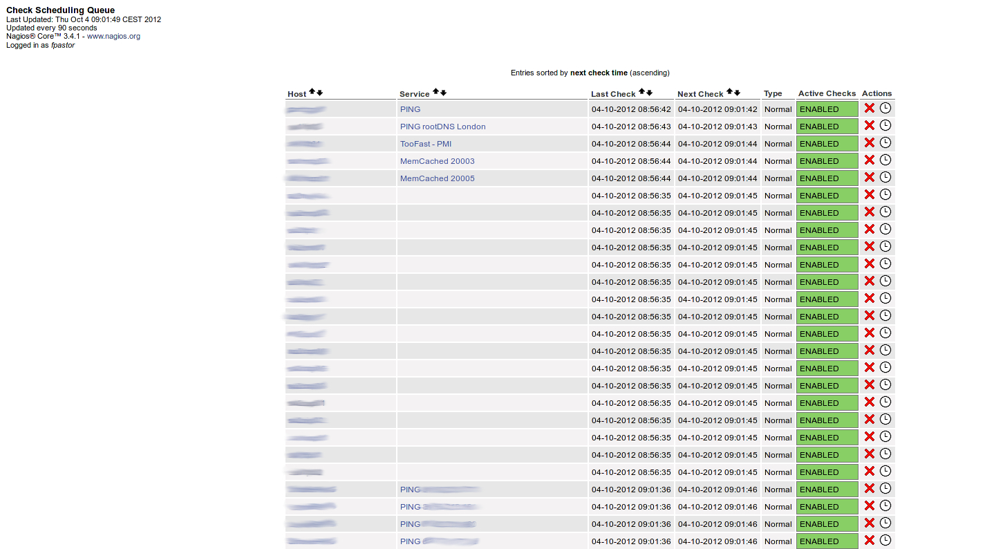This screenshot has height=549, width=985.
Task: Sort Last Check column ascending
Action: pyautogui.click(x=641, y=92)
